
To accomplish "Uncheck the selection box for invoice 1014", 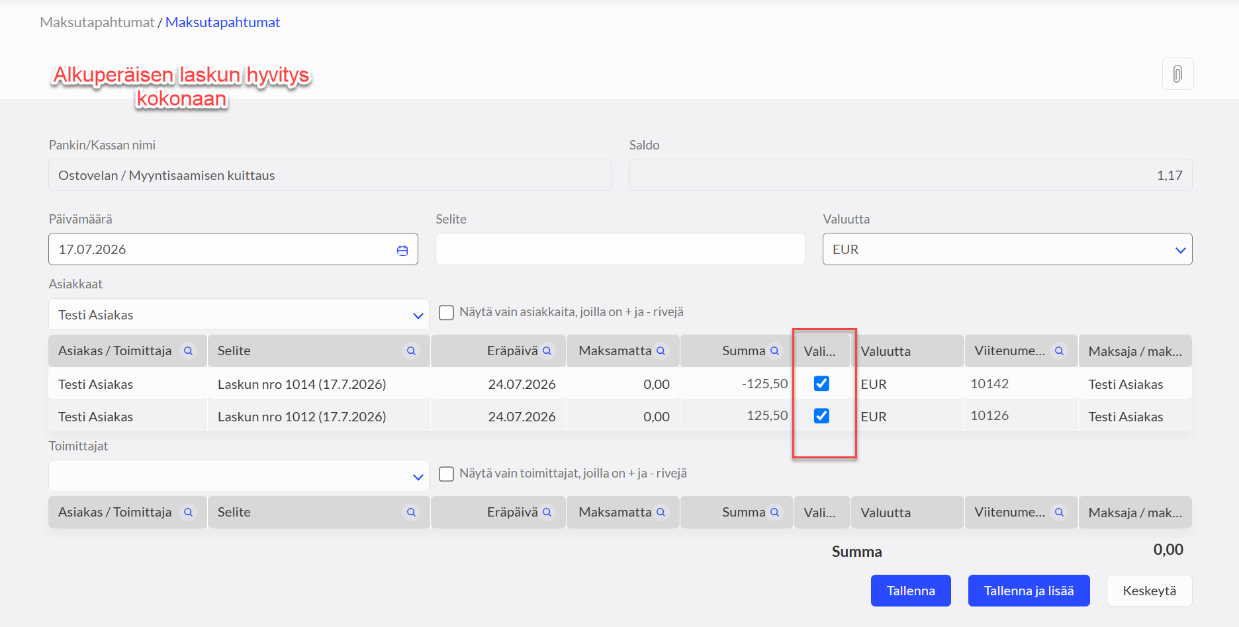I will tap(821, 384).
